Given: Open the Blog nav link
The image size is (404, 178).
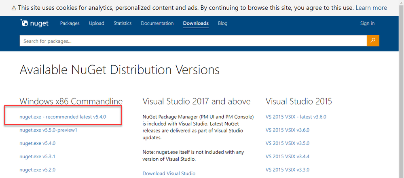Looking at the screenshot, I should (x=222, y=23).
